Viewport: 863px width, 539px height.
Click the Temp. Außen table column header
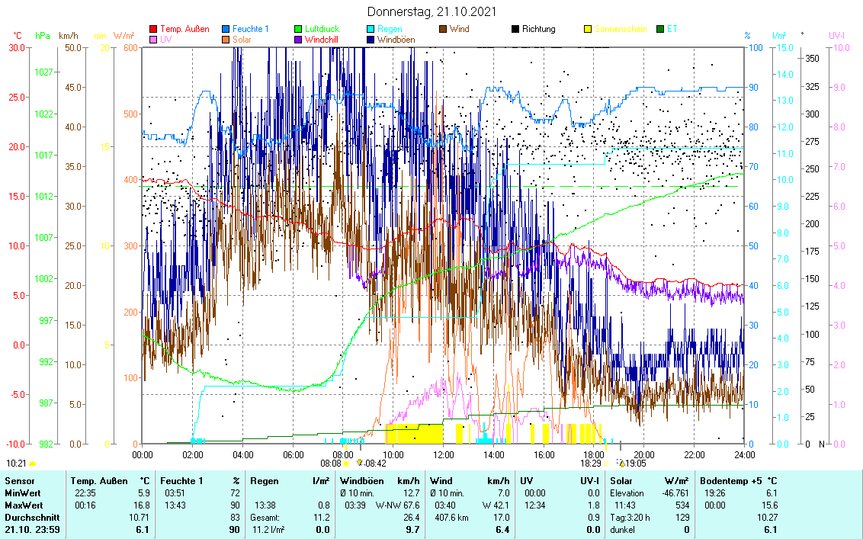click(x=99, y=481)
